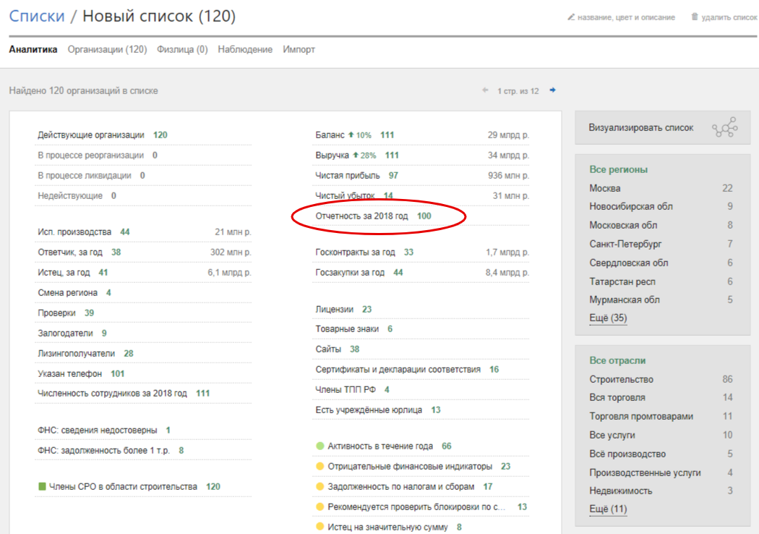Viewport: 759px width, 534px height.
Task: Open the Списки breadcrumb link
Action: [37, 16]
